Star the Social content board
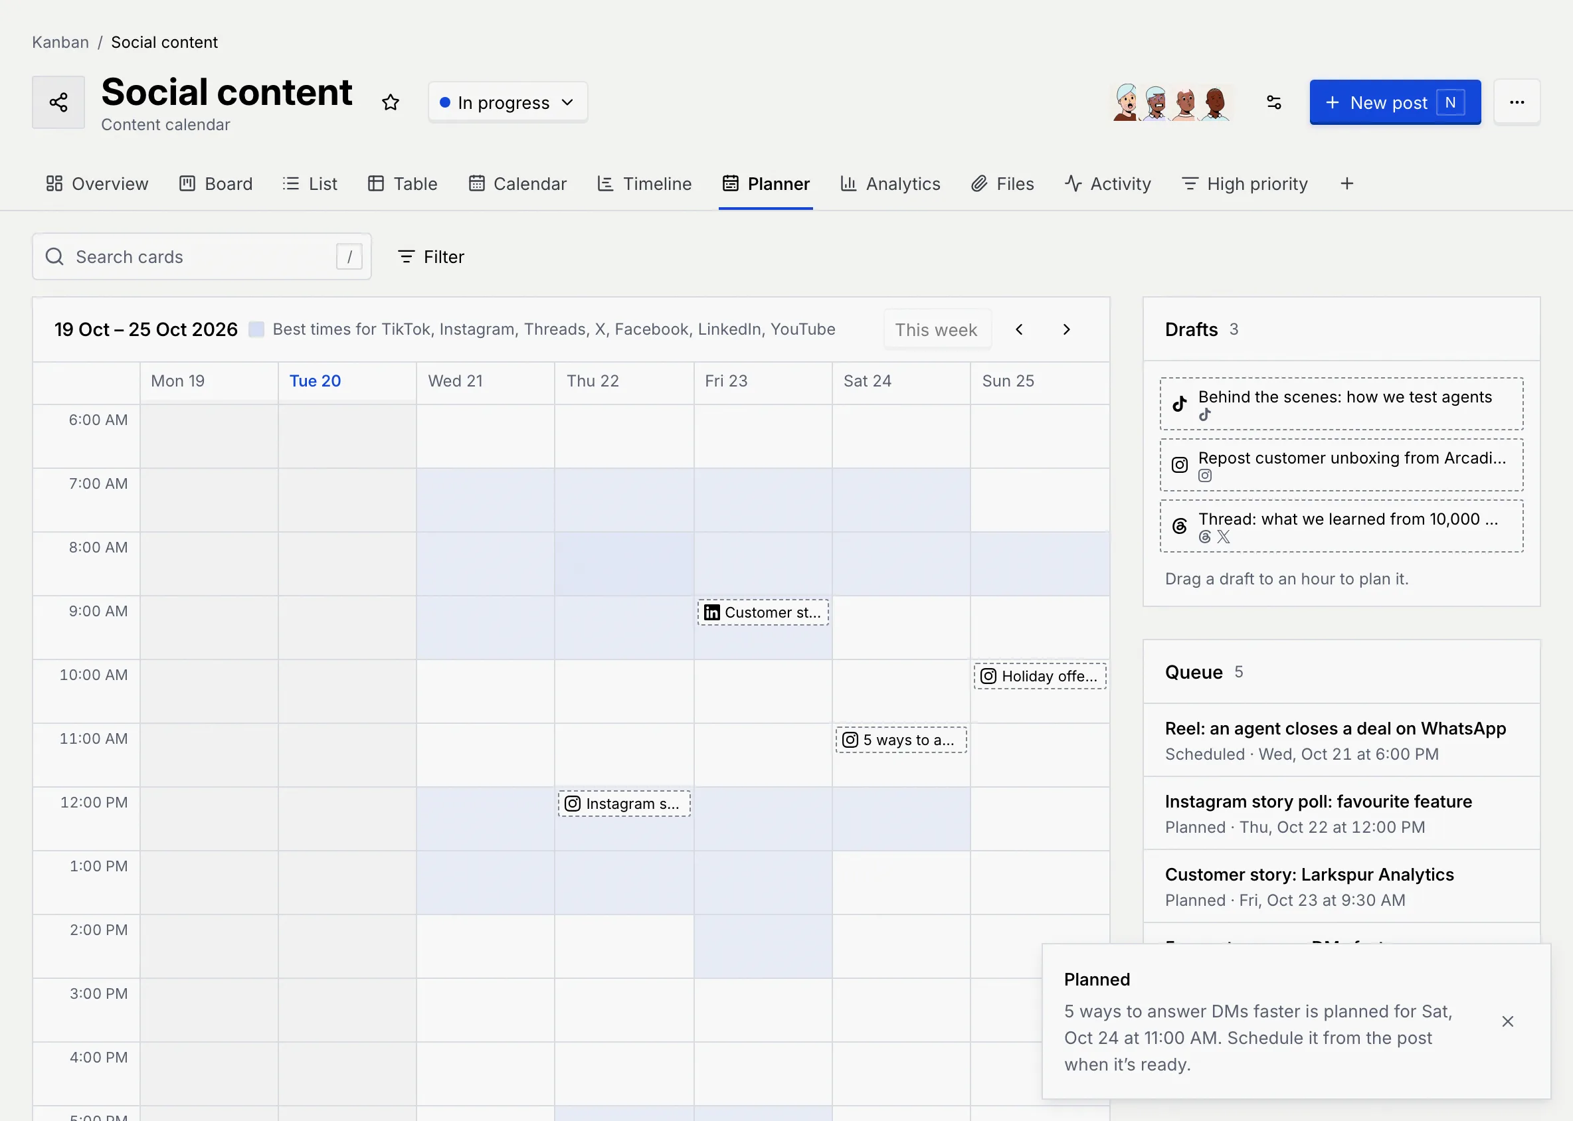The width and height of the screenshot is (1573, 1121). pyautogui.click(x=391, y=102)
